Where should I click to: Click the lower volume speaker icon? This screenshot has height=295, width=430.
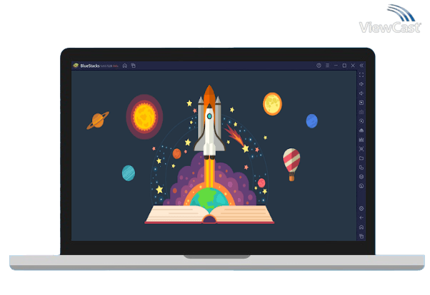point(361,93)
